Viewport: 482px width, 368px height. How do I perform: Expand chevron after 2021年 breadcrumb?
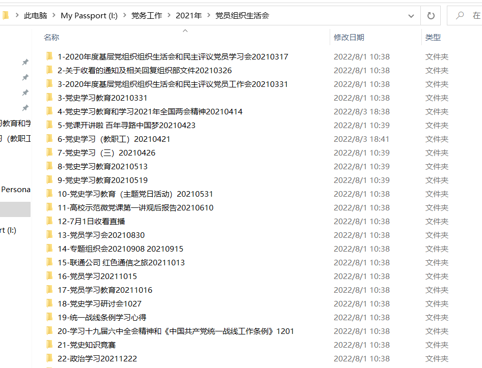coord(209,15)
